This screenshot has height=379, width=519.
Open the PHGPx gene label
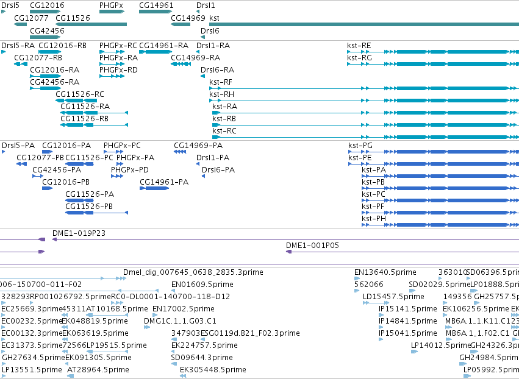(x=111, y=5)
